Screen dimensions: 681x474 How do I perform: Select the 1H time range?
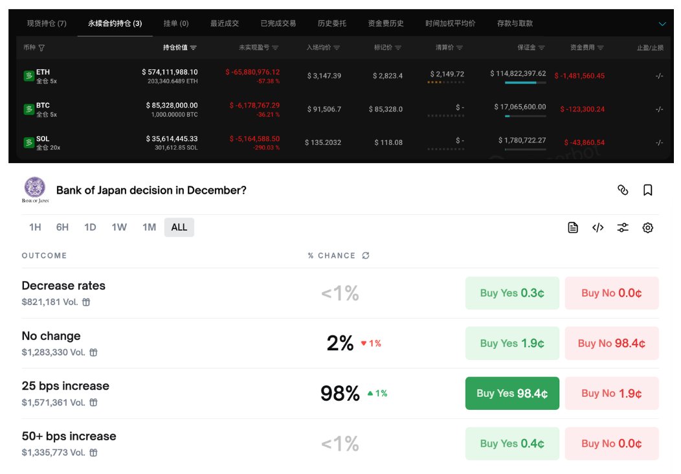[x=35, y=227]
